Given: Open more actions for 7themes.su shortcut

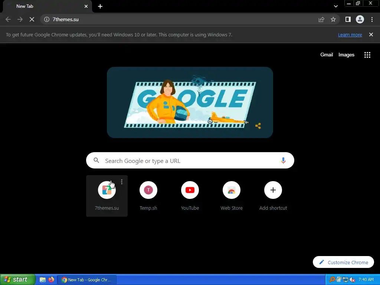Looking at the screenshot, I should tap(122, 182).
